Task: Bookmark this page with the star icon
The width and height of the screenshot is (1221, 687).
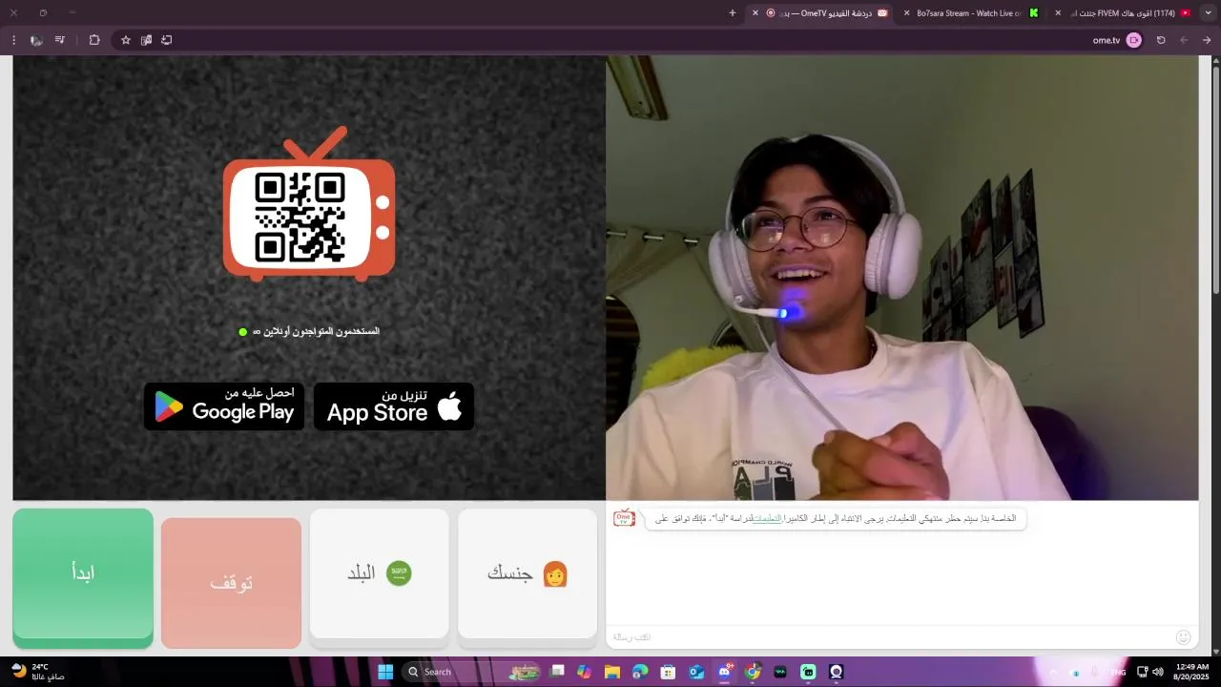Action: 126,40
